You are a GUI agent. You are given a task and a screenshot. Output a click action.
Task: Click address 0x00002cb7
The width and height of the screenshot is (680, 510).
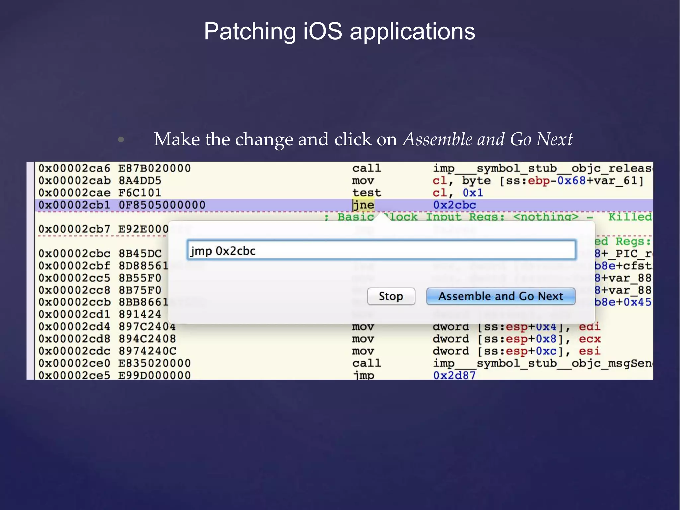click(x=74, y=229)
